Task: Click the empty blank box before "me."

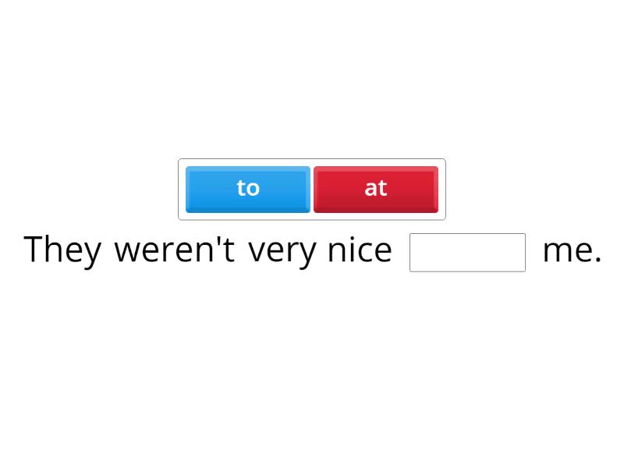Action: pos(467,253)
